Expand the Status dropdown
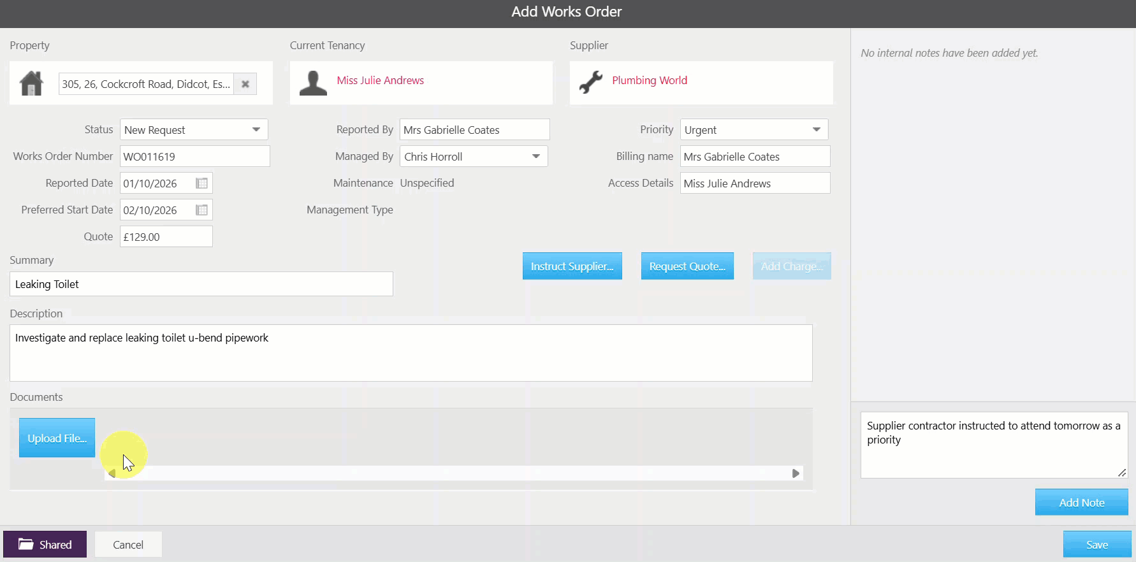 click(256, 129)
